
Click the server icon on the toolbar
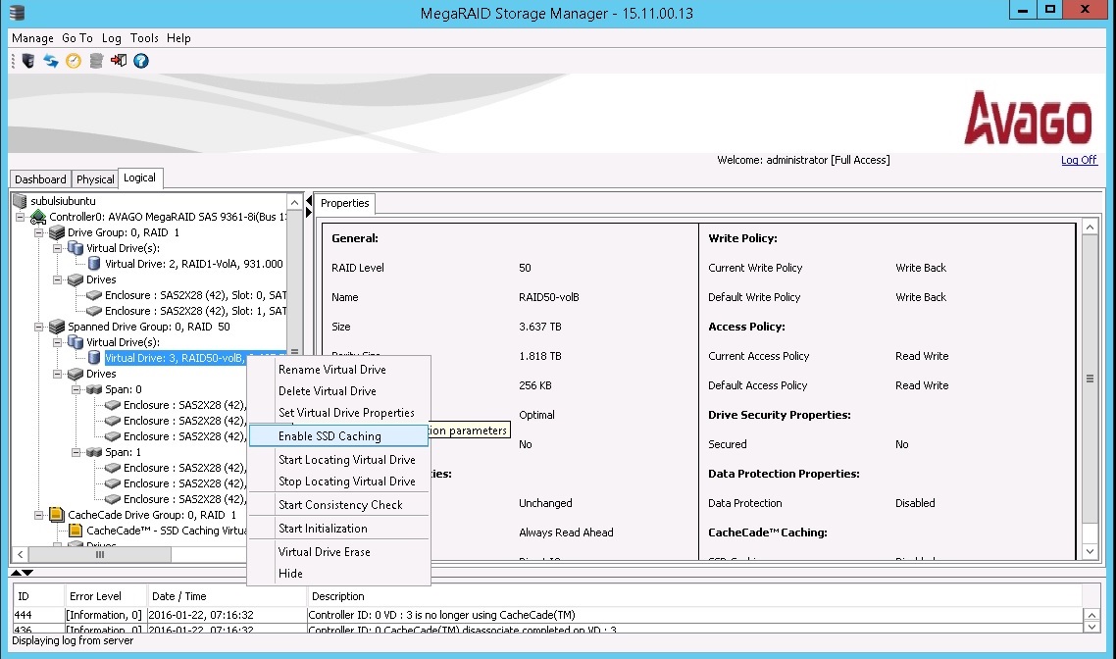pyautogui.click(x=27, y=61)
